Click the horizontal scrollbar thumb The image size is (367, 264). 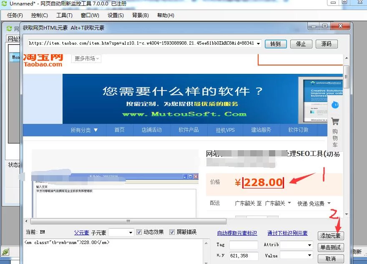click(x=128, y=221)
